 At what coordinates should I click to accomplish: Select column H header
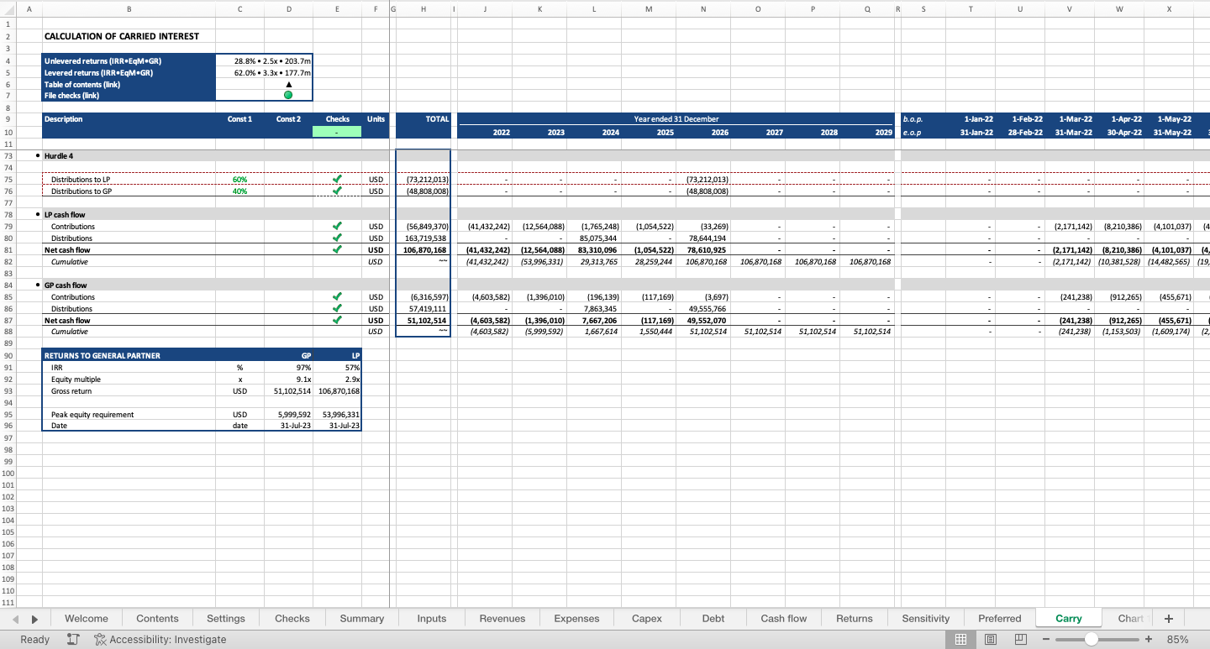click(423, 8)
